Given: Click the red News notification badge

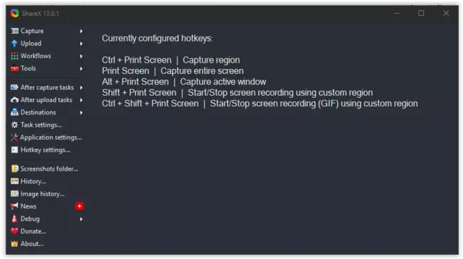Looking at the screenshot, I should point(79,206).
